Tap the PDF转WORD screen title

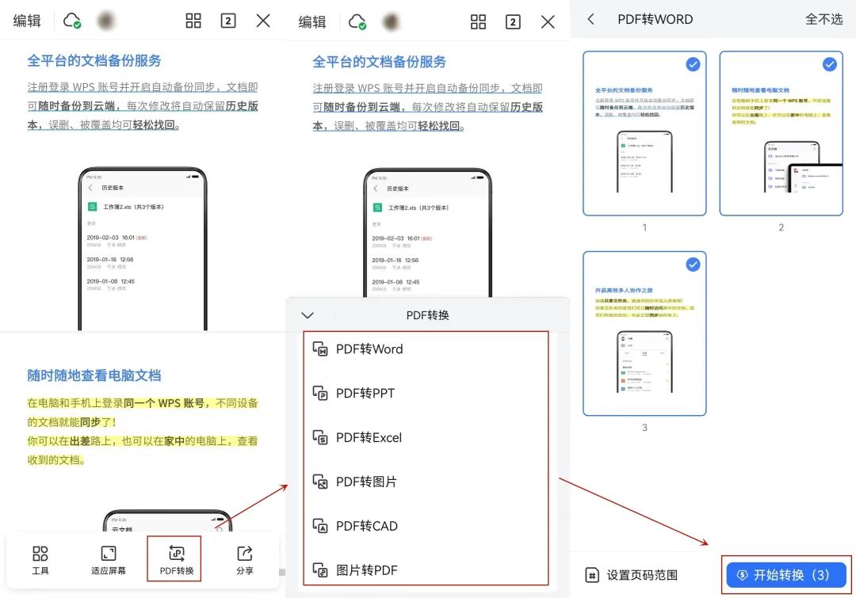click(655, 19)
